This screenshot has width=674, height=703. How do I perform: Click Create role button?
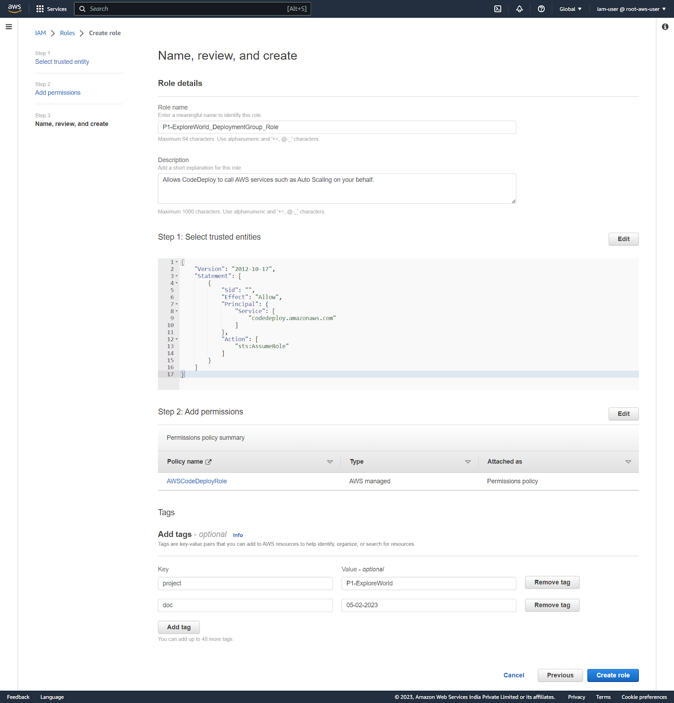click(613, 675)
